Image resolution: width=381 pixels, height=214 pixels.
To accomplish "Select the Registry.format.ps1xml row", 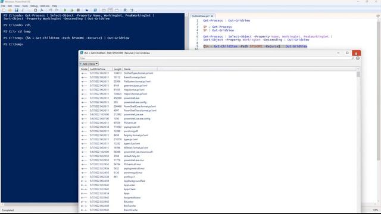I will click(x=218, y=135).
